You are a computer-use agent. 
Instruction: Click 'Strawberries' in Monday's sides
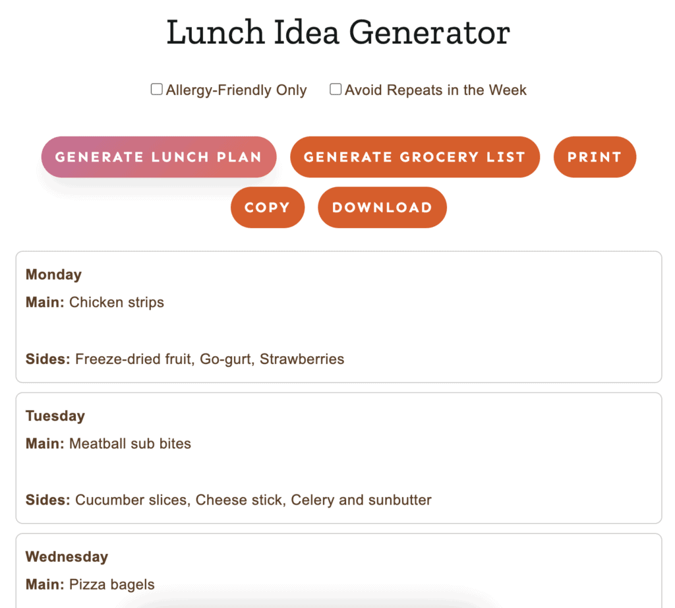302,359
